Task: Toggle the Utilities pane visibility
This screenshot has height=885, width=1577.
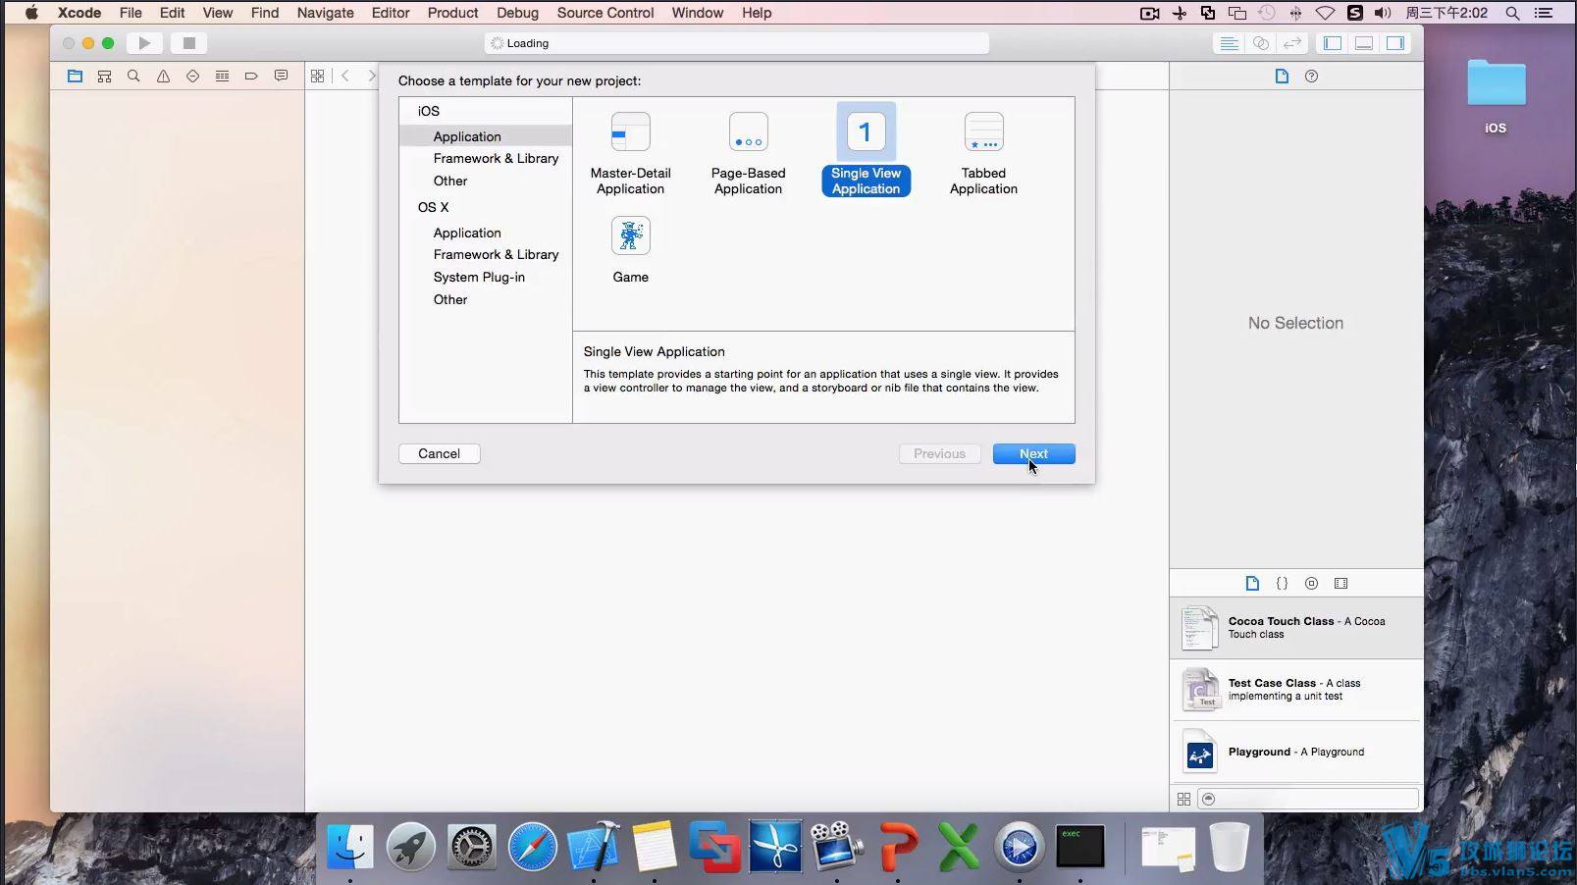Action: click(x=1394, y=43)
